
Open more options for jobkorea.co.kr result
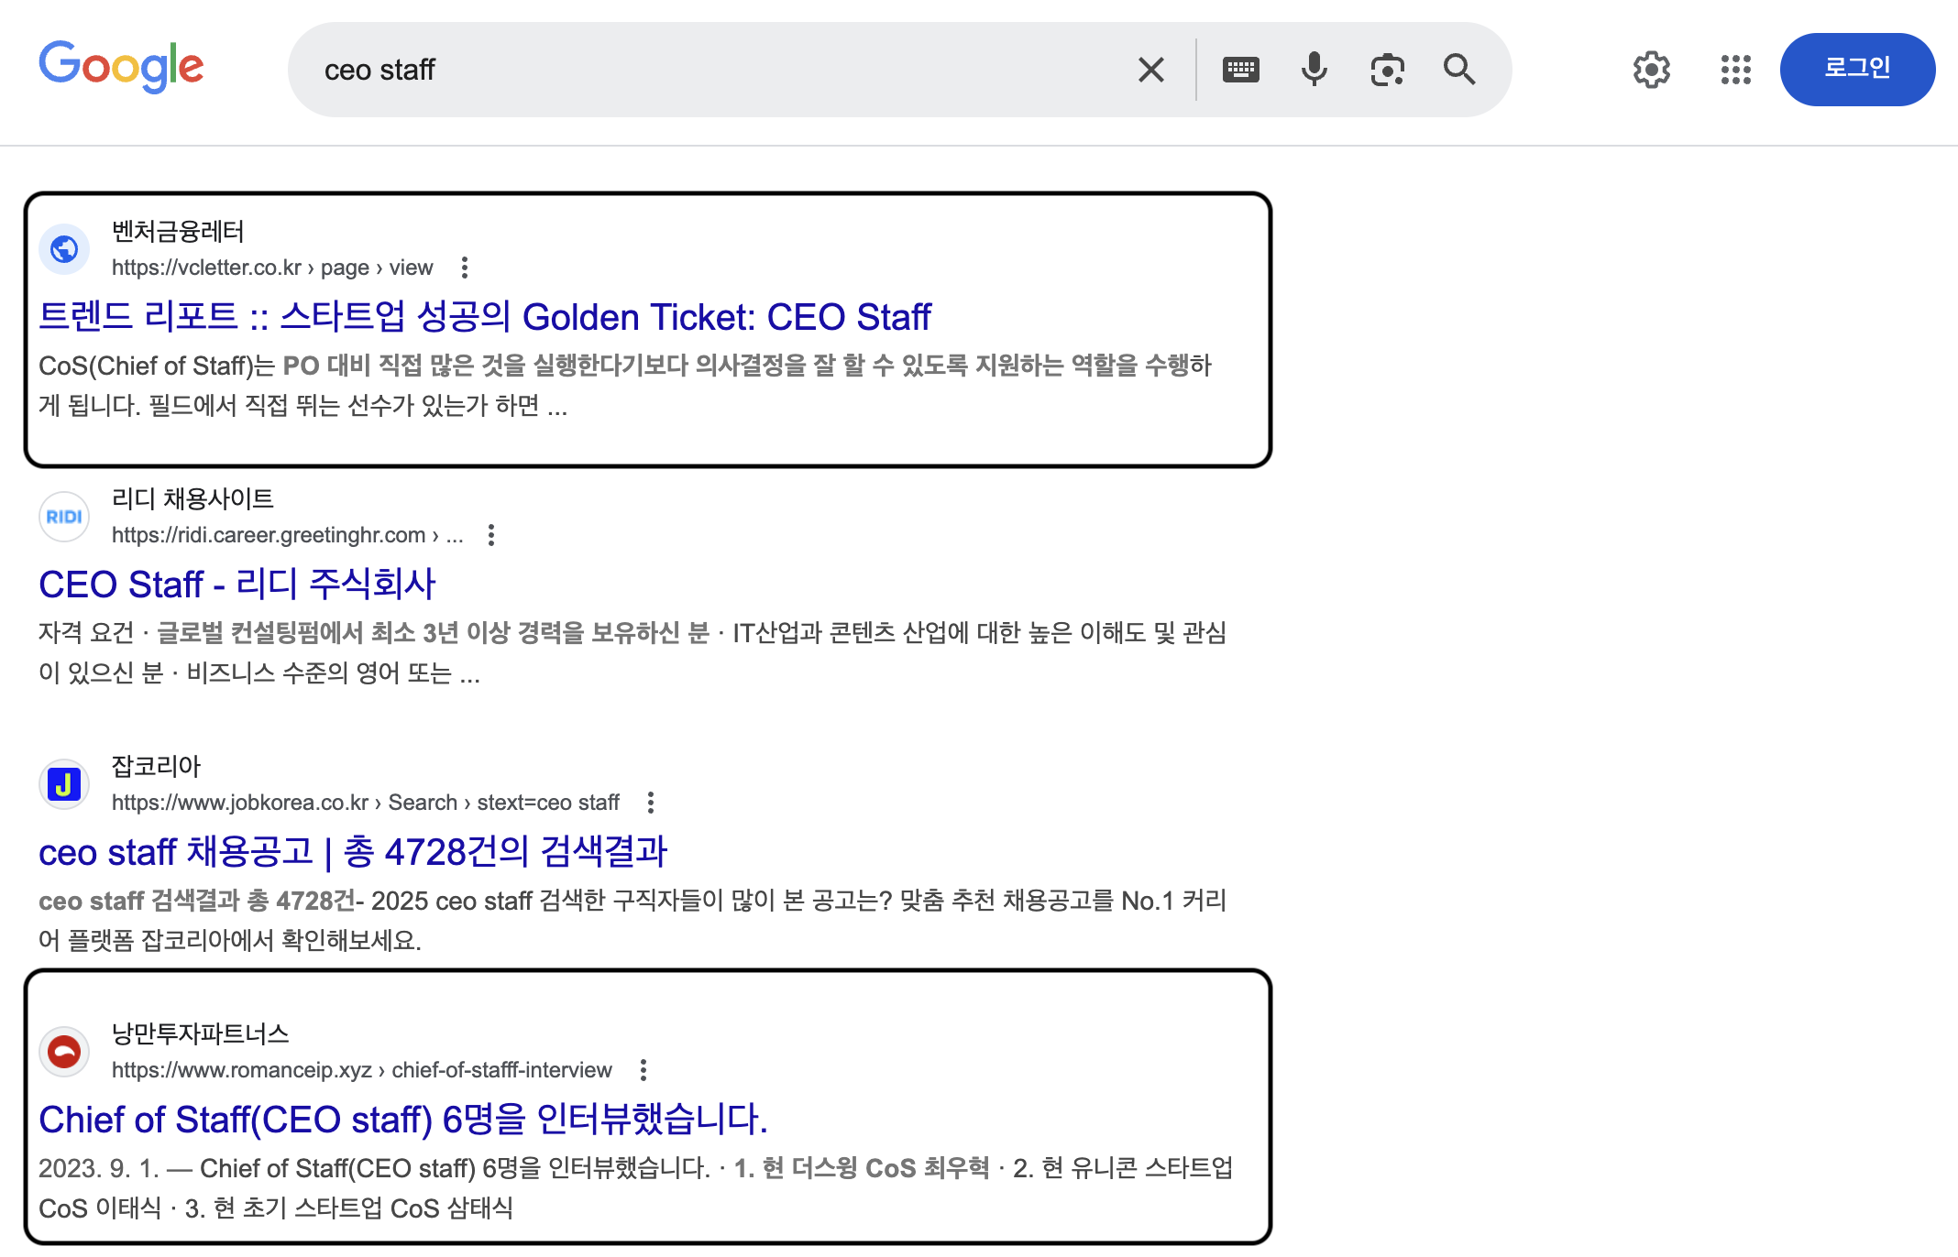(x=651, y=803)
